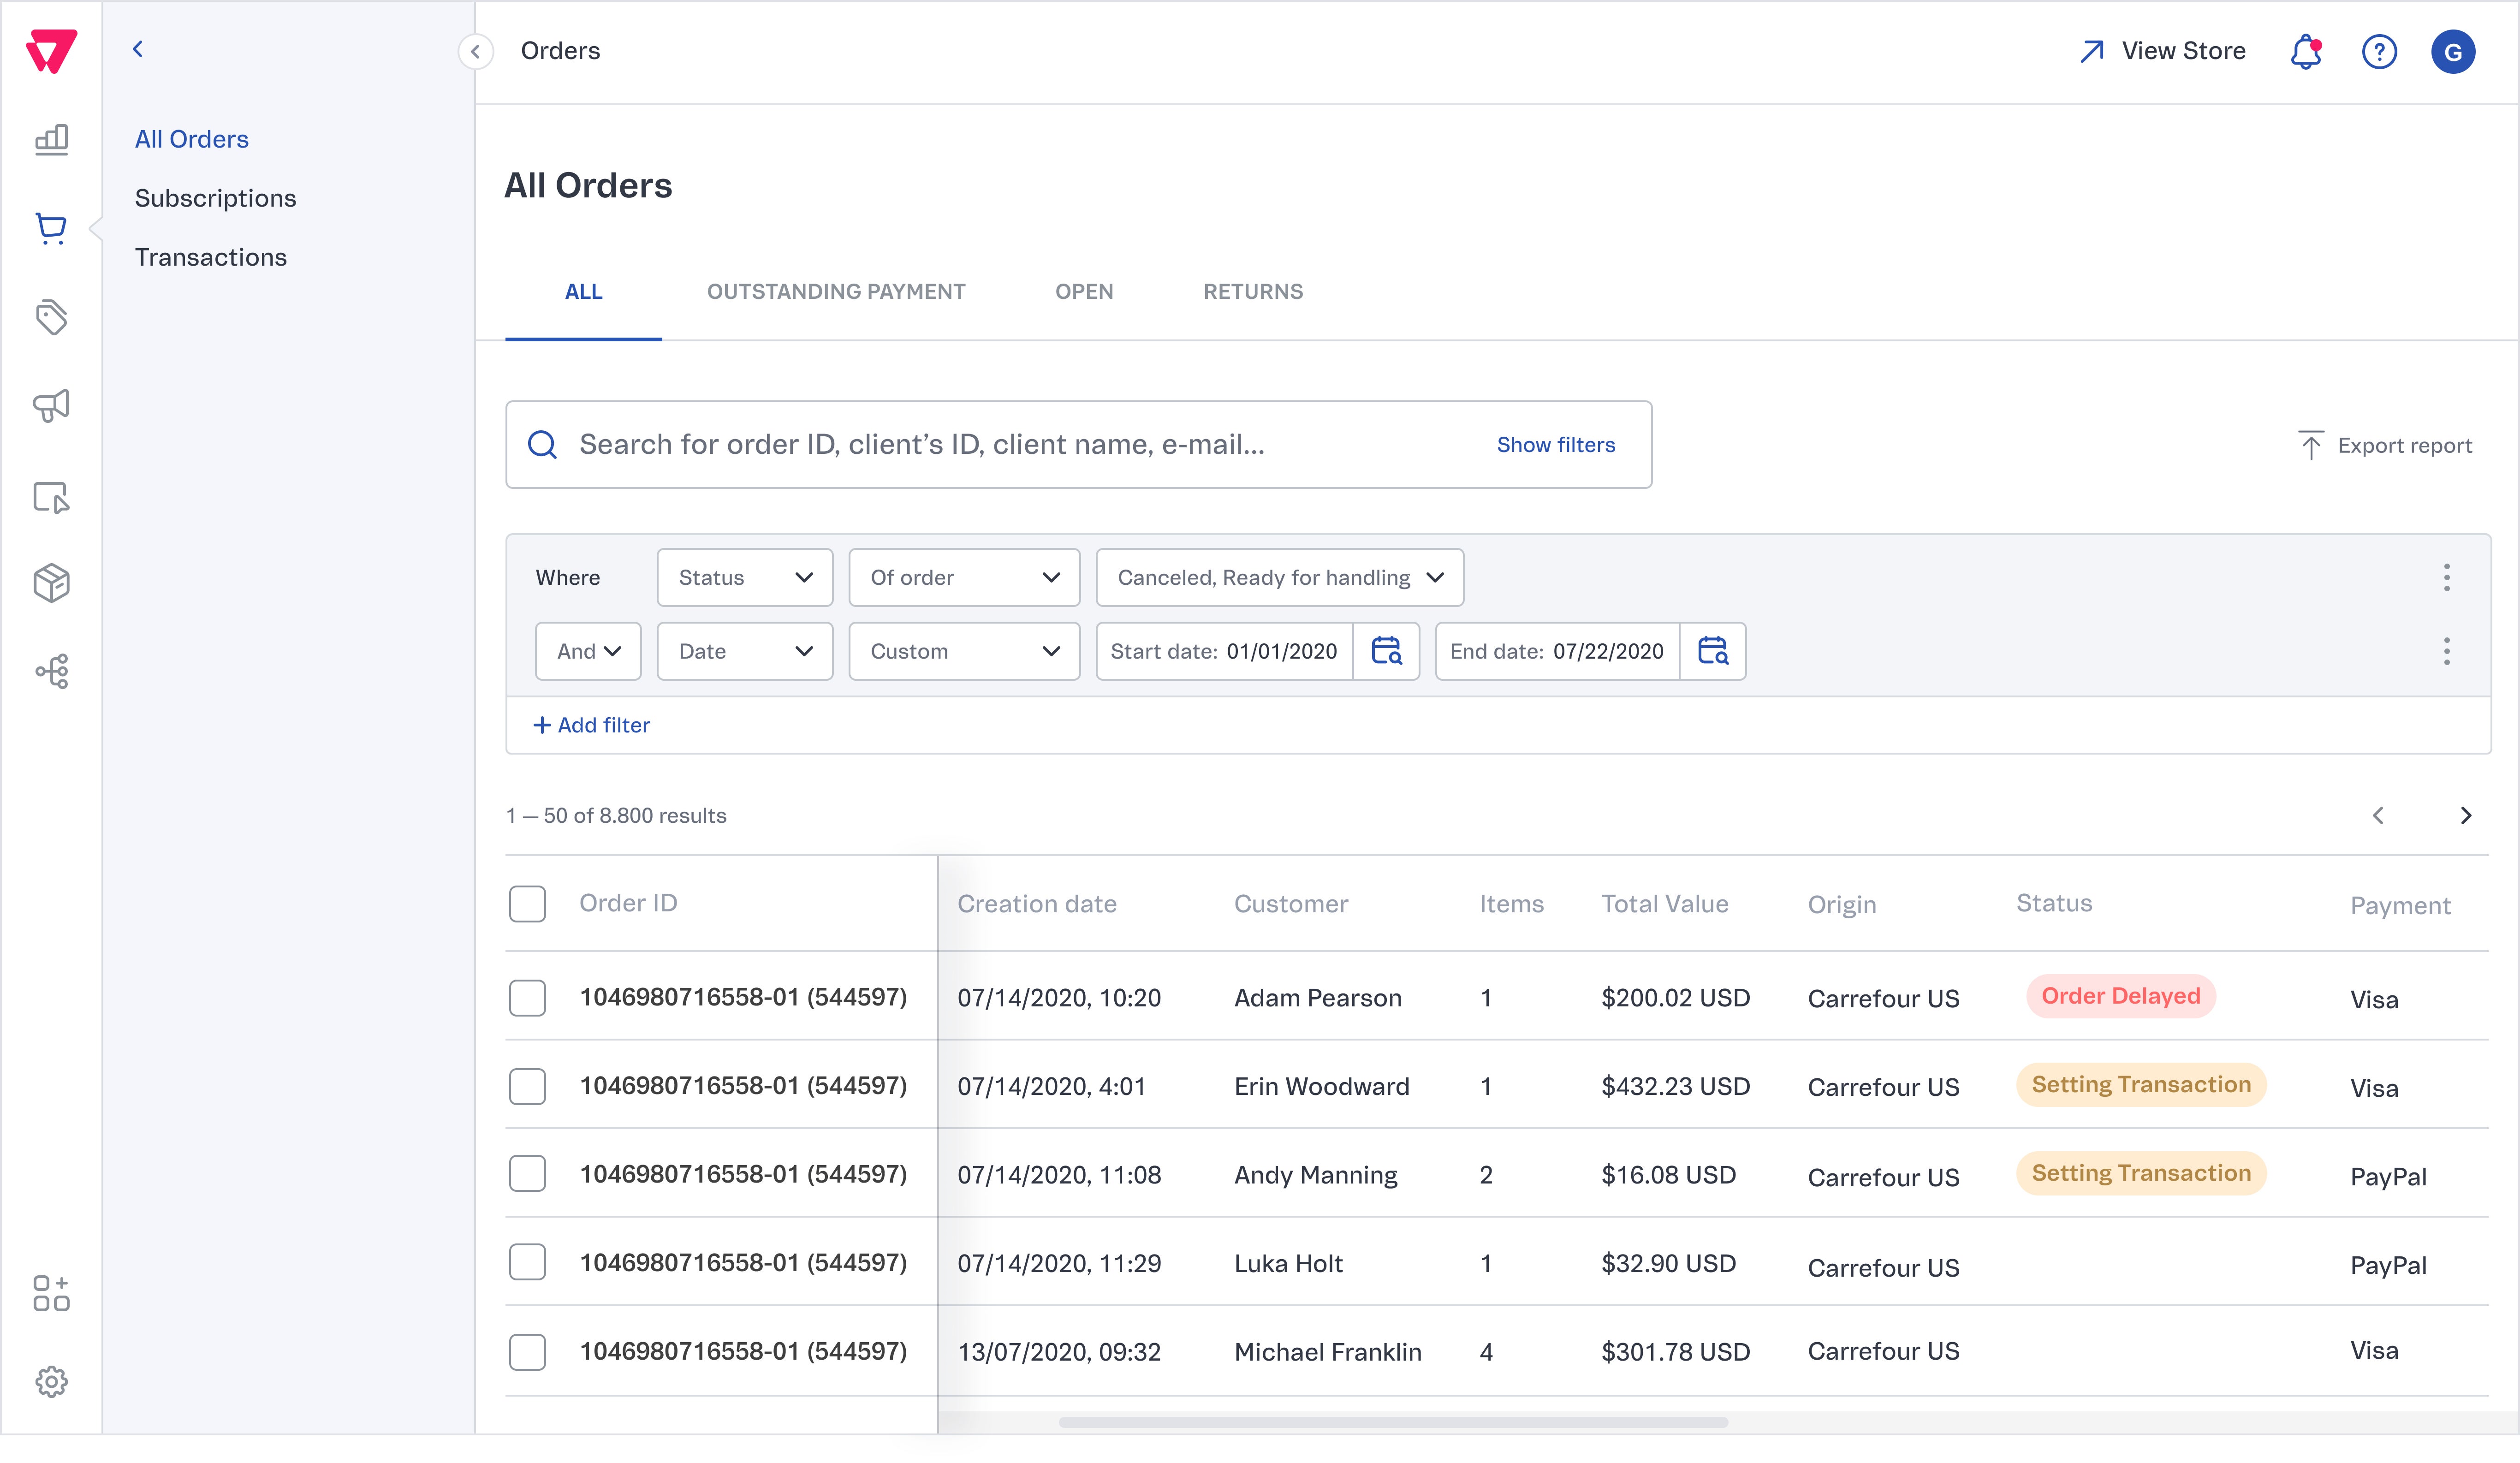
Task: Click the settings gear in sidebar
Action: (51, 1381)
